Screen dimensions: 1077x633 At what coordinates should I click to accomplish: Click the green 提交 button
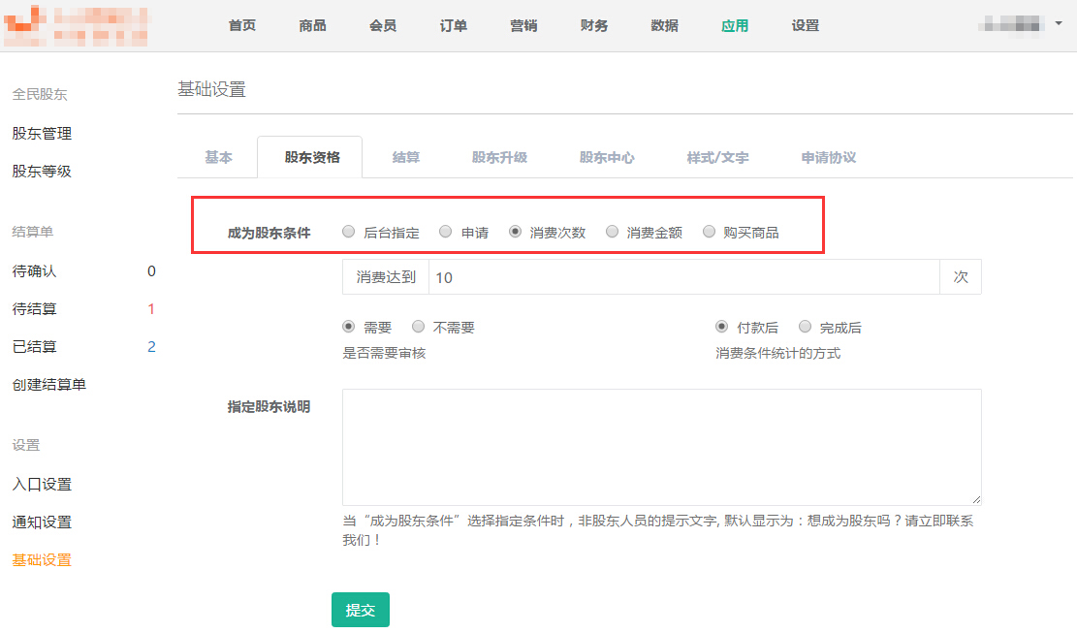360,610
